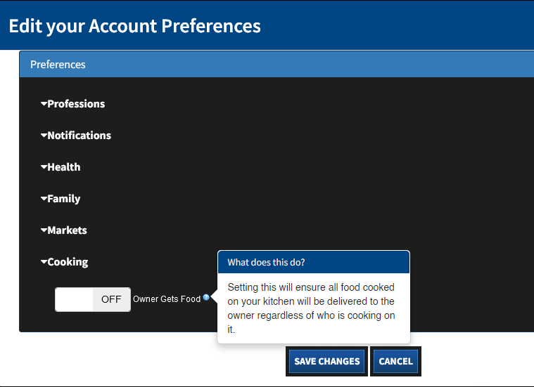Toggle the Owner Gets Food switch
Screen dimensions: 534x387
93,299
